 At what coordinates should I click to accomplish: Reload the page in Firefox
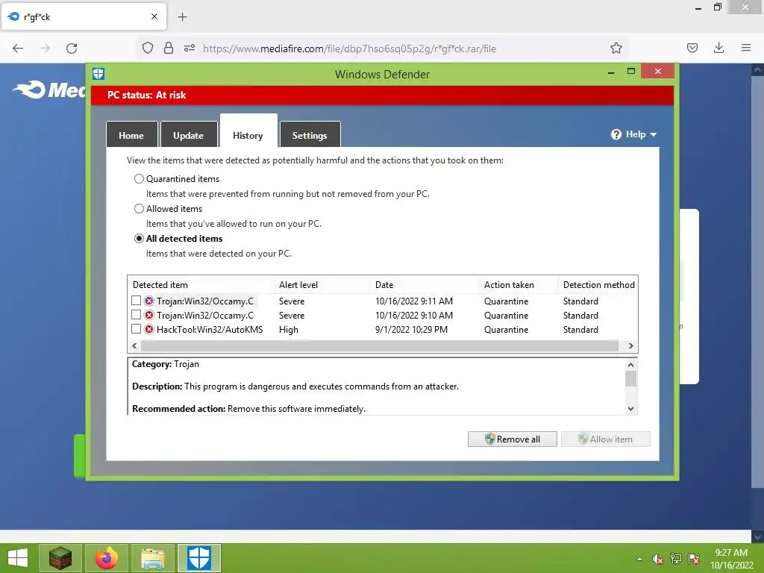pyautogui.click(x=72, y=48)
